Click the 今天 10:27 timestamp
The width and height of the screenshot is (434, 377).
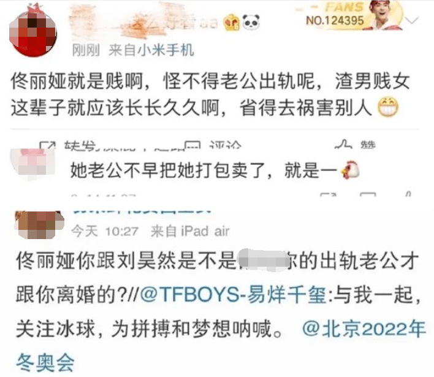(105, 231)
